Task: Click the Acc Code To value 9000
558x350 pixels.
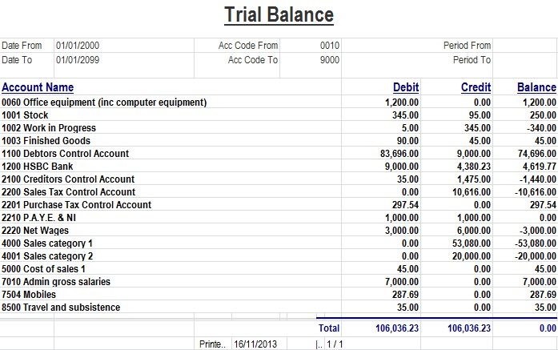Action: 329,60
